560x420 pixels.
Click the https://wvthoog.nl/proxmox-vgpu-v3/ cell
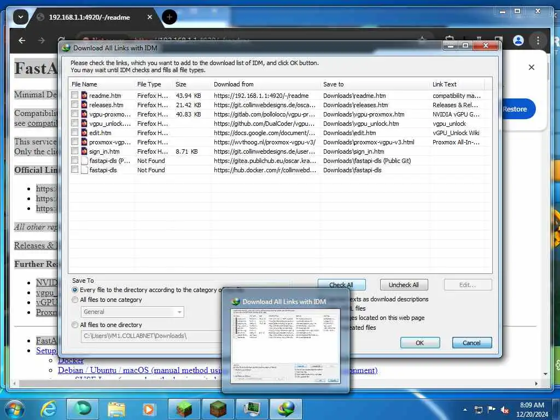point(265,142)
